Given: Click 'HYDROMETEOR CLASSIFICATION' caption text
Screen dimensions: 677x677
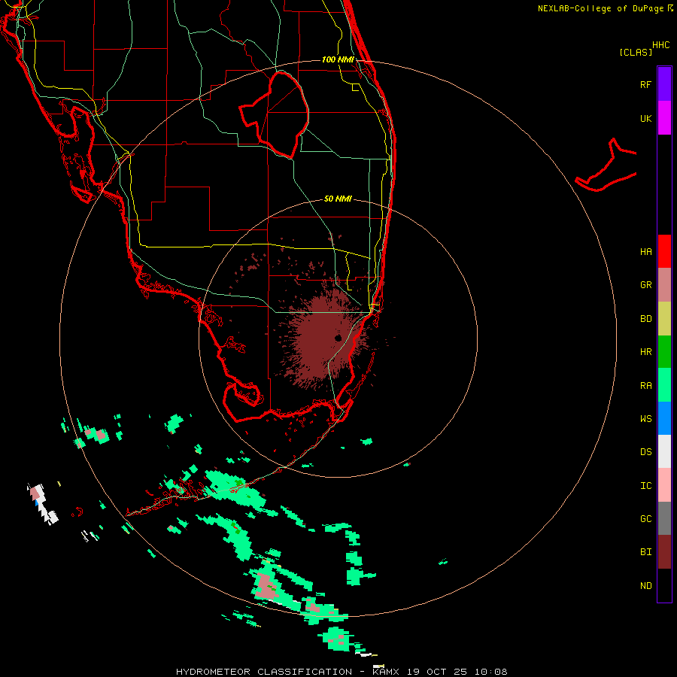Looking at the screenshot, I should [264, 672].
